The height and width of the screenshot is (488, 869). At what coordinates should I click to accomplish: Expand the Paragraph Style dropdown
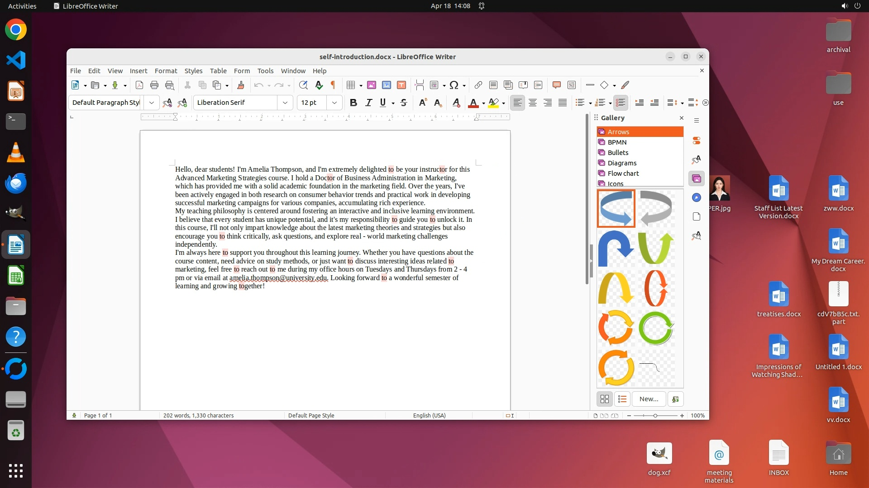click(x=152, y=103)
